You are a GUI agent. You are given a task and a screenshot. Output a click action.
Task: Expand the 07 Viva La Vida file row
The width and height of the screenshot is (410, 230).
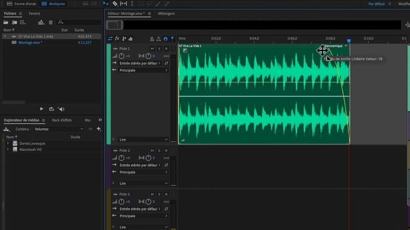pos(5,36)
